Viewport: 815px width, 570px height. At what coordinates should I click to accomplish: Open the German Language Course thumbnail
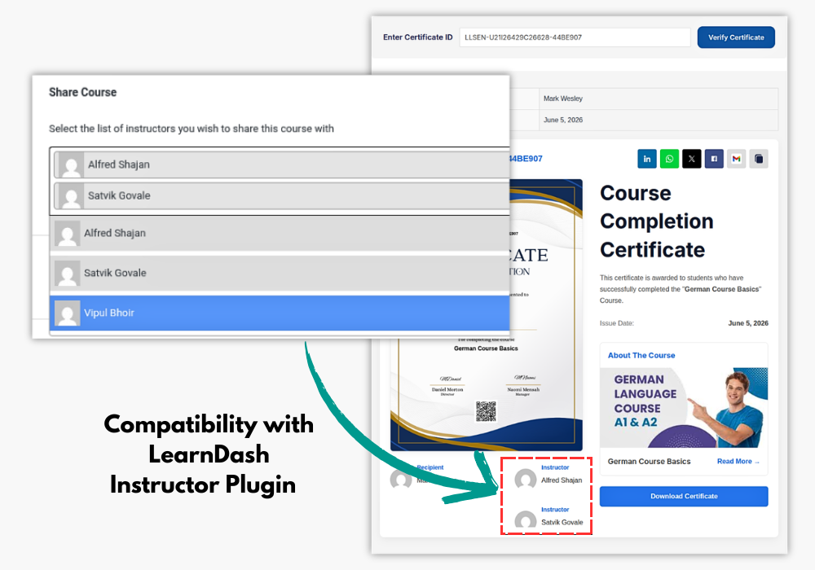(684, 407)
